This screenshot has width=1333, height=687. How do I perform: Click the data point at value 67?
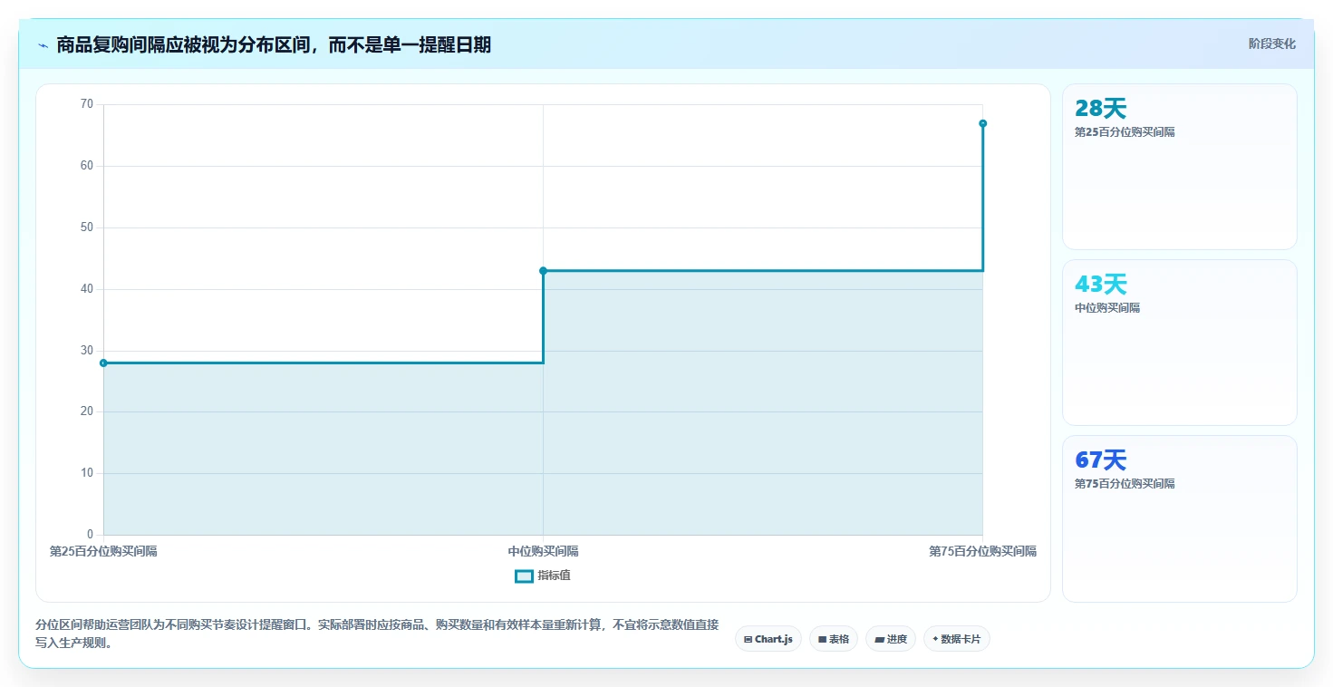[x=982, y=123]
